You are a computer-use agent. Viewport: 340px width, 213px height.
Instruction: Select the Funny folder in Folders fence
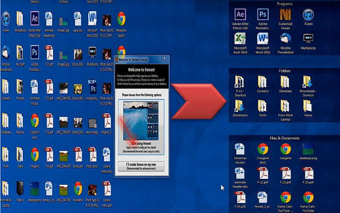point(308,105)
